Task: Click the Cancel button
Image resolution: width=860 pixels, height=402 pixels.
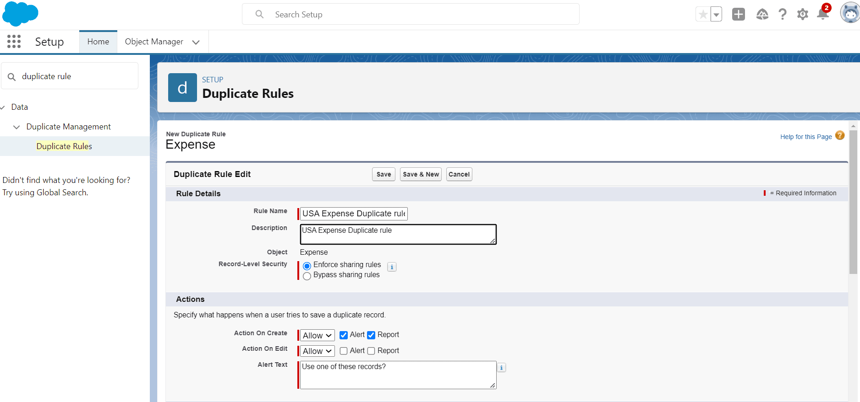Action: click(459, 174)
